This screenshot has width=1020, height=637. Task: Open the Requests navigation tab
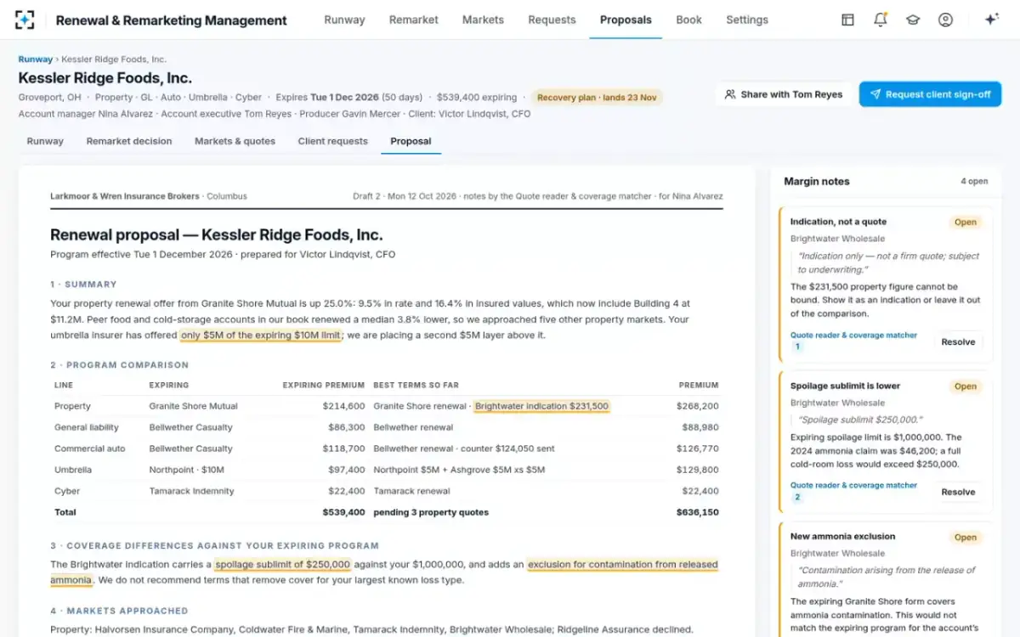point(552,20)
